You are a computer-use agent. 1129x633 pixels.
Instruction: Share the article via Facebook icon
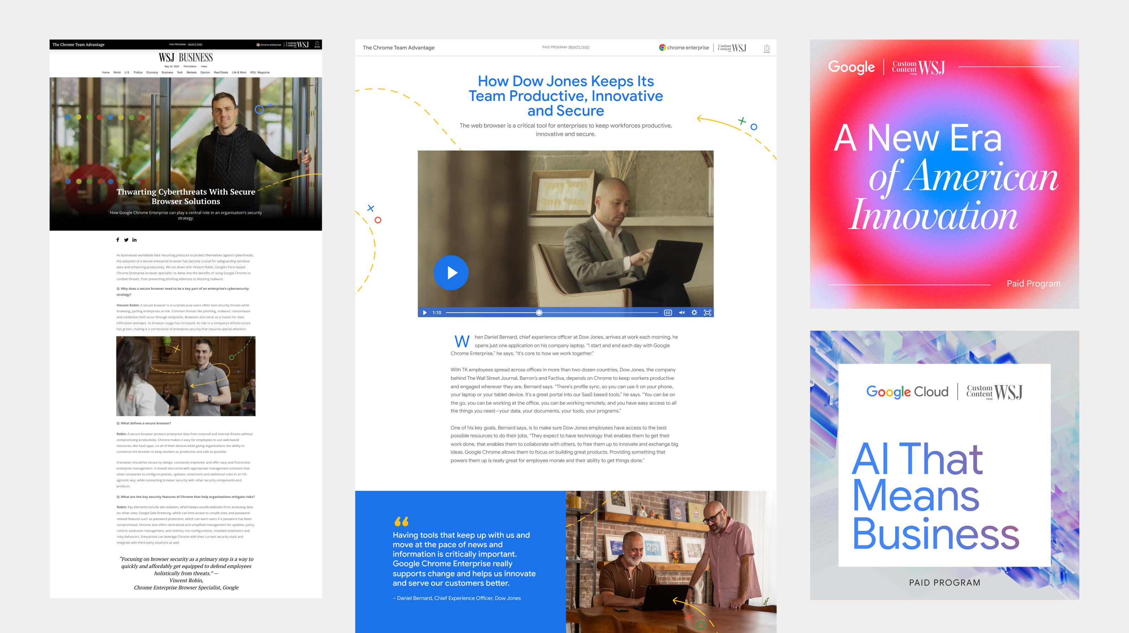coord(117,240)
